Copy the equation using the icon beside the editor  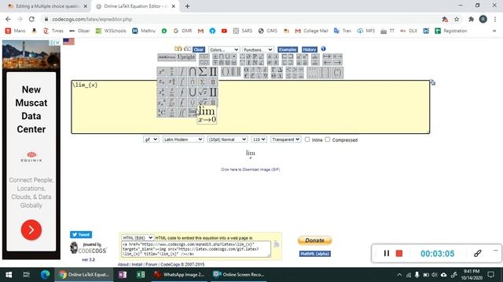tap(433, 82)
